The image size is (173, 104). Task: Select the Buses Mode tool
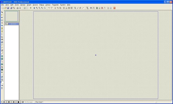(x=2, y=25)
